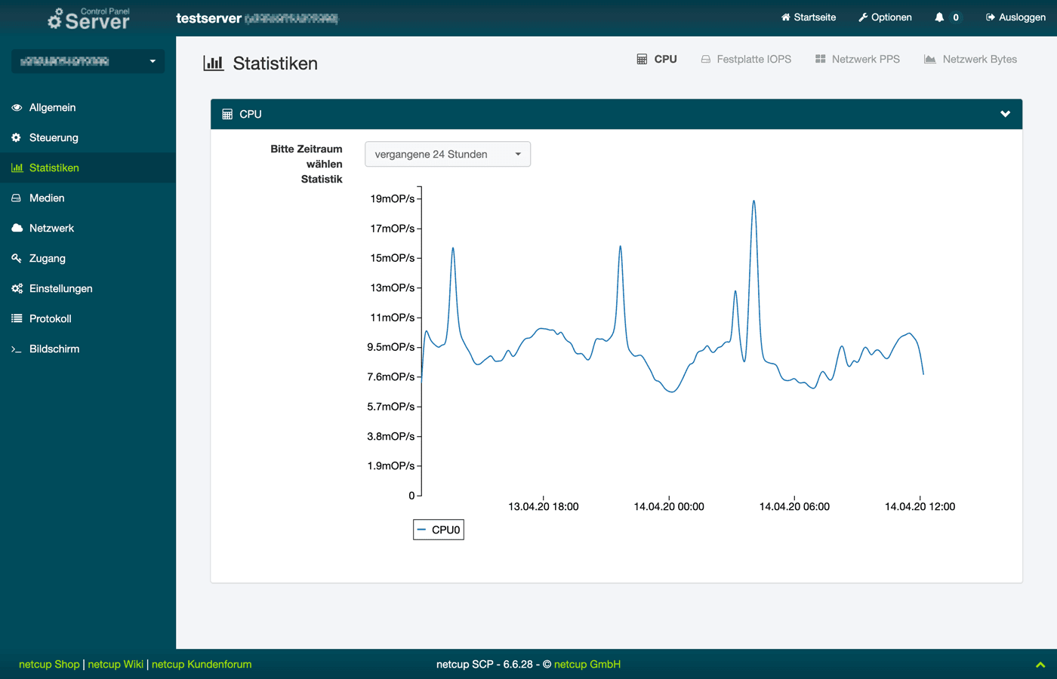Collapse the CPU panel with chevron
This screenshot has width=1057, height=679.
1005,114
